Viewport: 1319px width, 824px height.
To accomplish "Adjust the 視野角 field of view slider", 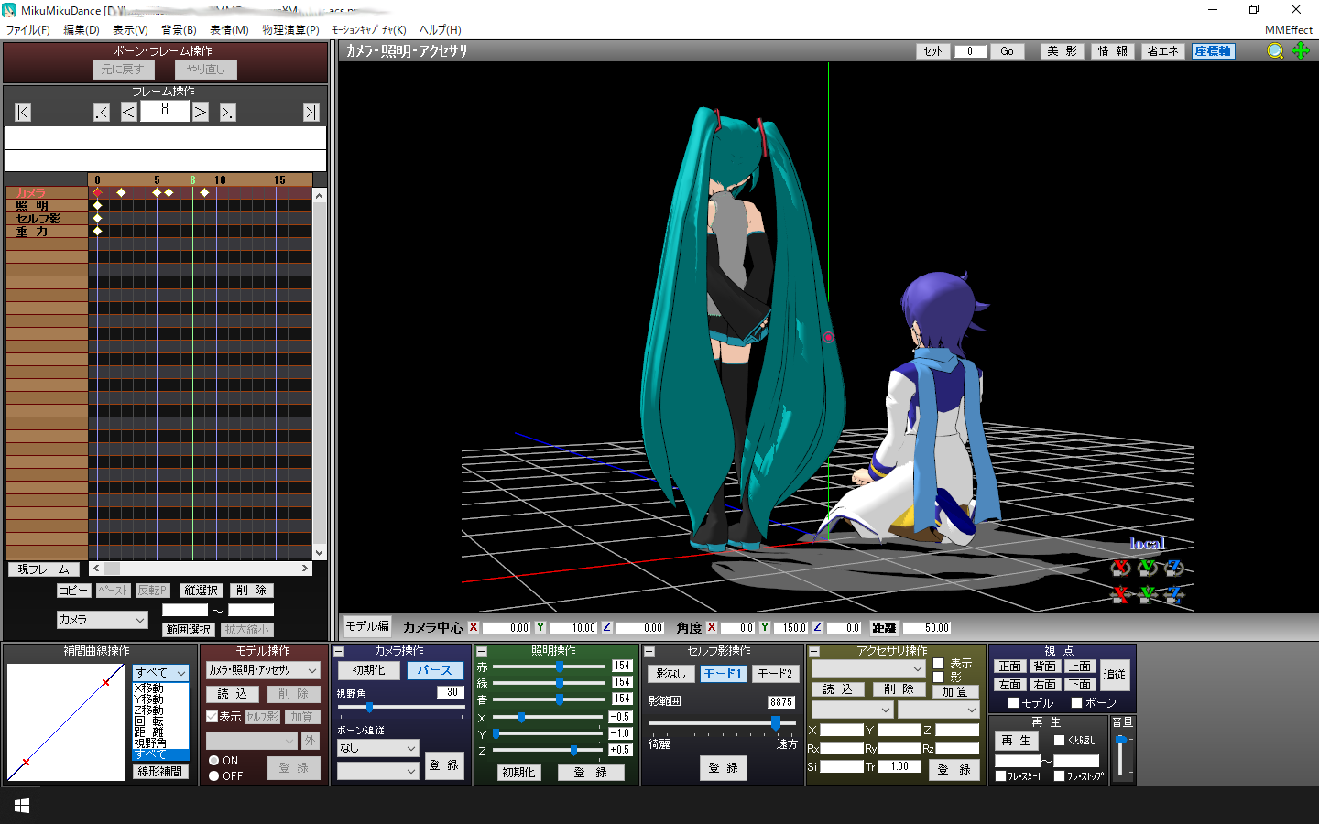I will coord(369,707).
